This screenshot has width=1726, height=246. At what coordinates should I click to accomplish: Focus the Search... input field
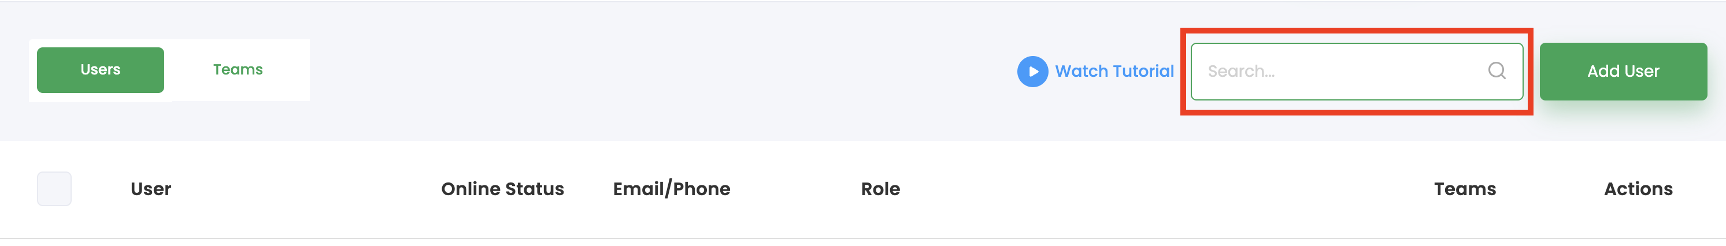1357,72
